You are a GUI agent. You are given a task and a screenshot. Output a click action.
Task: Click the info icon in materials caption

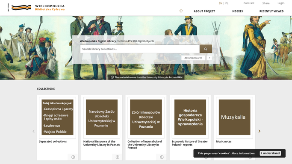pos(112,77)
